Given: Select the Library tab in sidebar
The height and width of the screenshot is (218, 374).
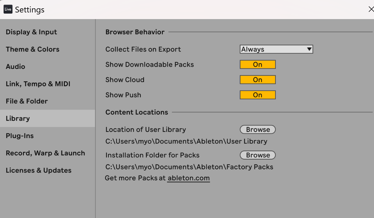Looking at the screenshot, I should 18,118.
